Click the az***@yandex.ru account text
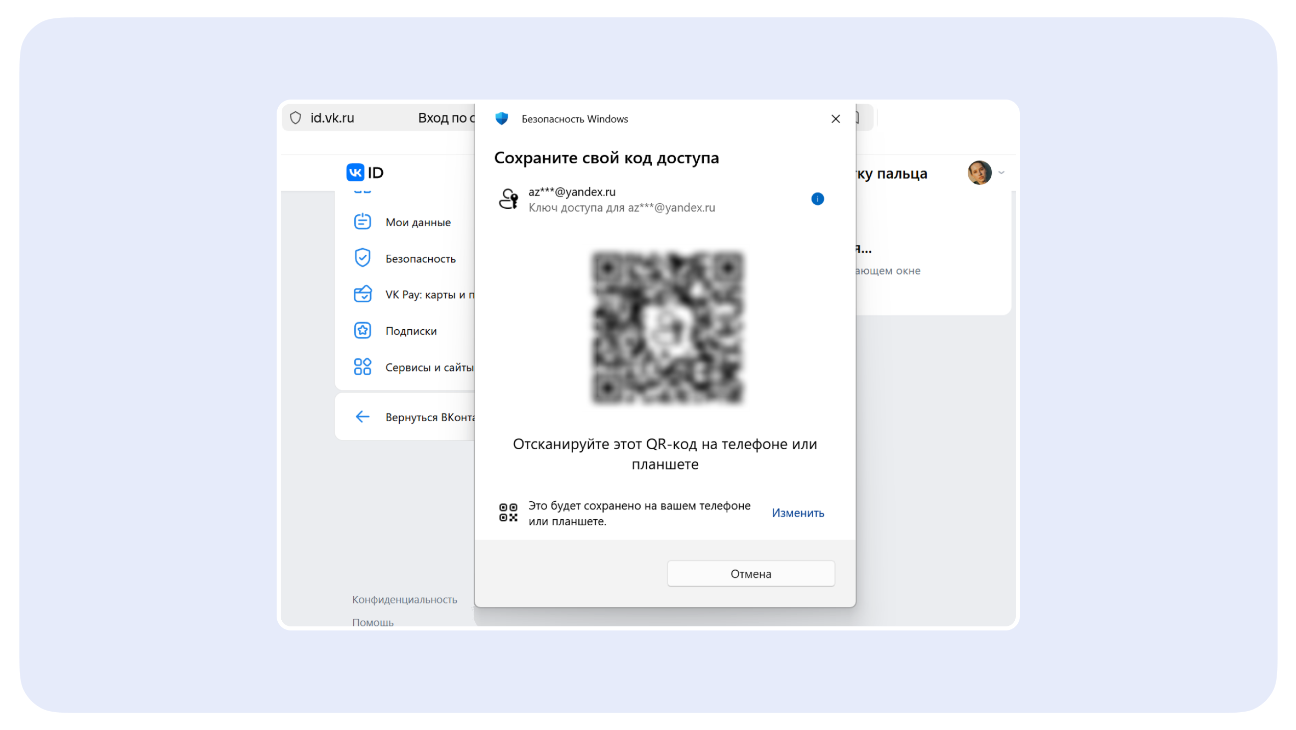The image size is (1296, 730). (x=572, y=192)
